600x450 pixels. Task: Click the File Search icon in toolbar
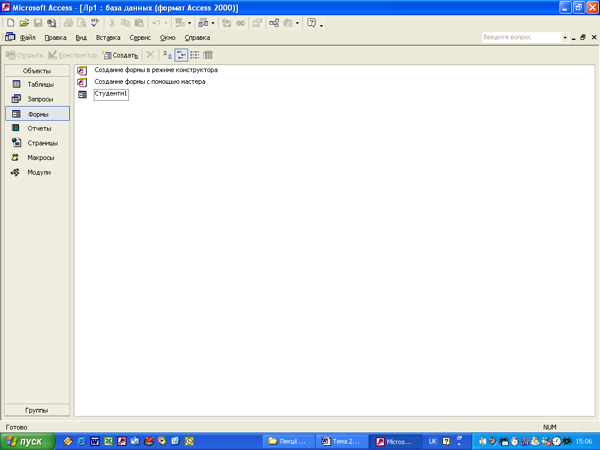(52, 23)
